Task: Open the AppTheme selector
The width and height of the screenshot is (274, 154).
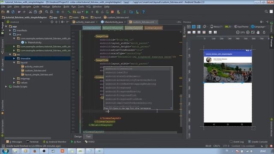Action: [x=241, y=27]
